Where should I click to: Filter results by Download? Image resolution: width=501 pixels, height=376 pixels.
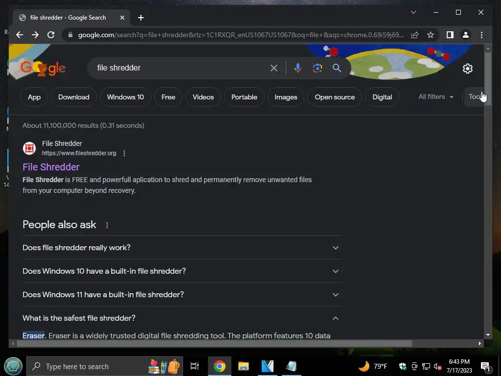(x=73, y=97)
